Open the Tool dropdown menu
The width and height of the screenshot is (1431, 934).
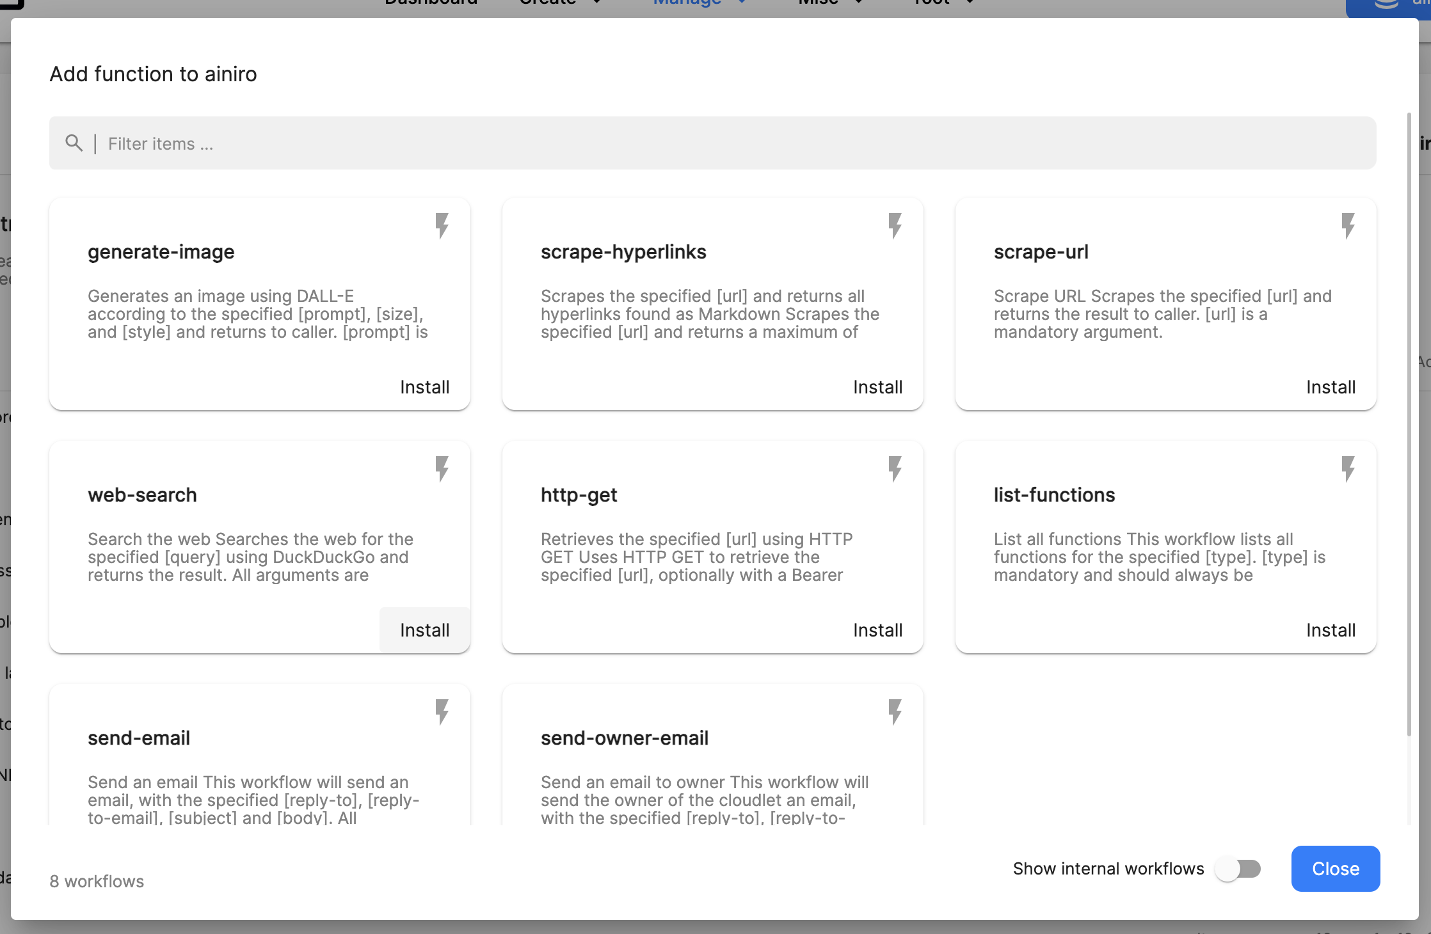point(941,4)
